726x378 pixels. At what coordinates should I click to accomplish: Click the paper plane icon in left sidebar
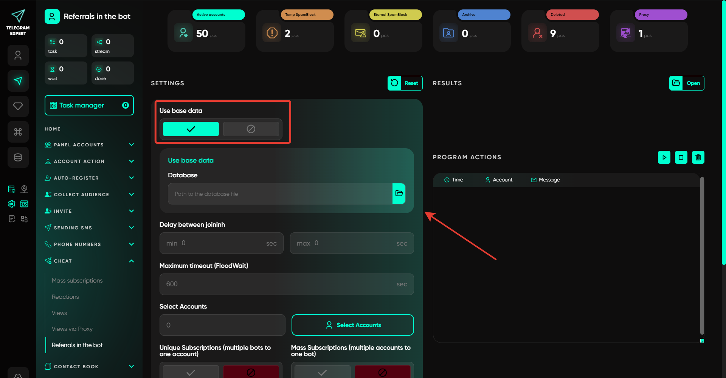(18, 81)
